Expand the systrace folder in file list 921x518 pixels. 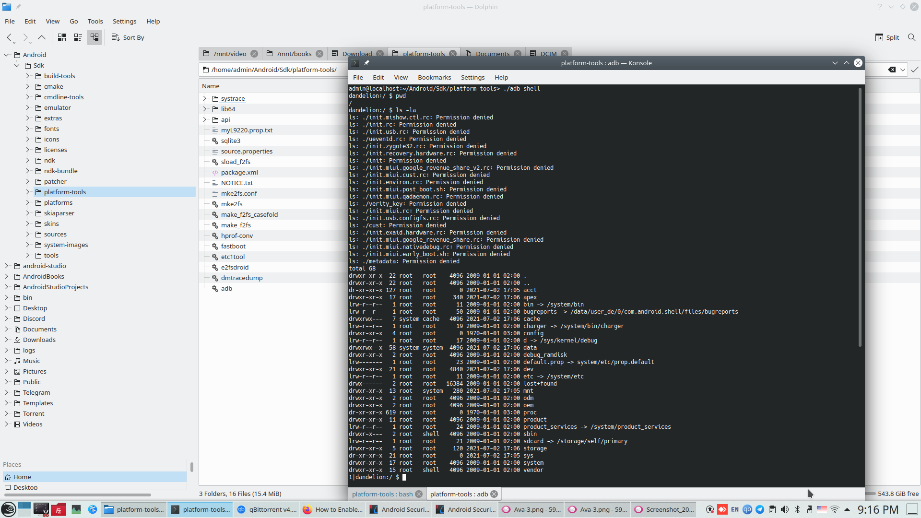(205, 98)
